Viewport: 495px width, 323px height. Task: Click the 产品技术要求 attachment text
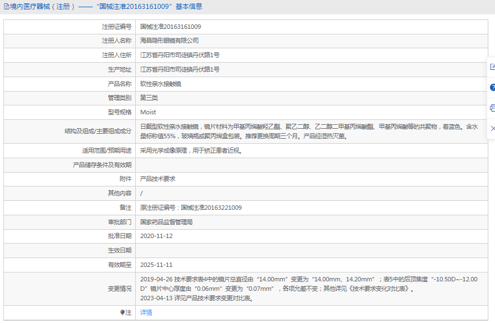pos(157,179)
